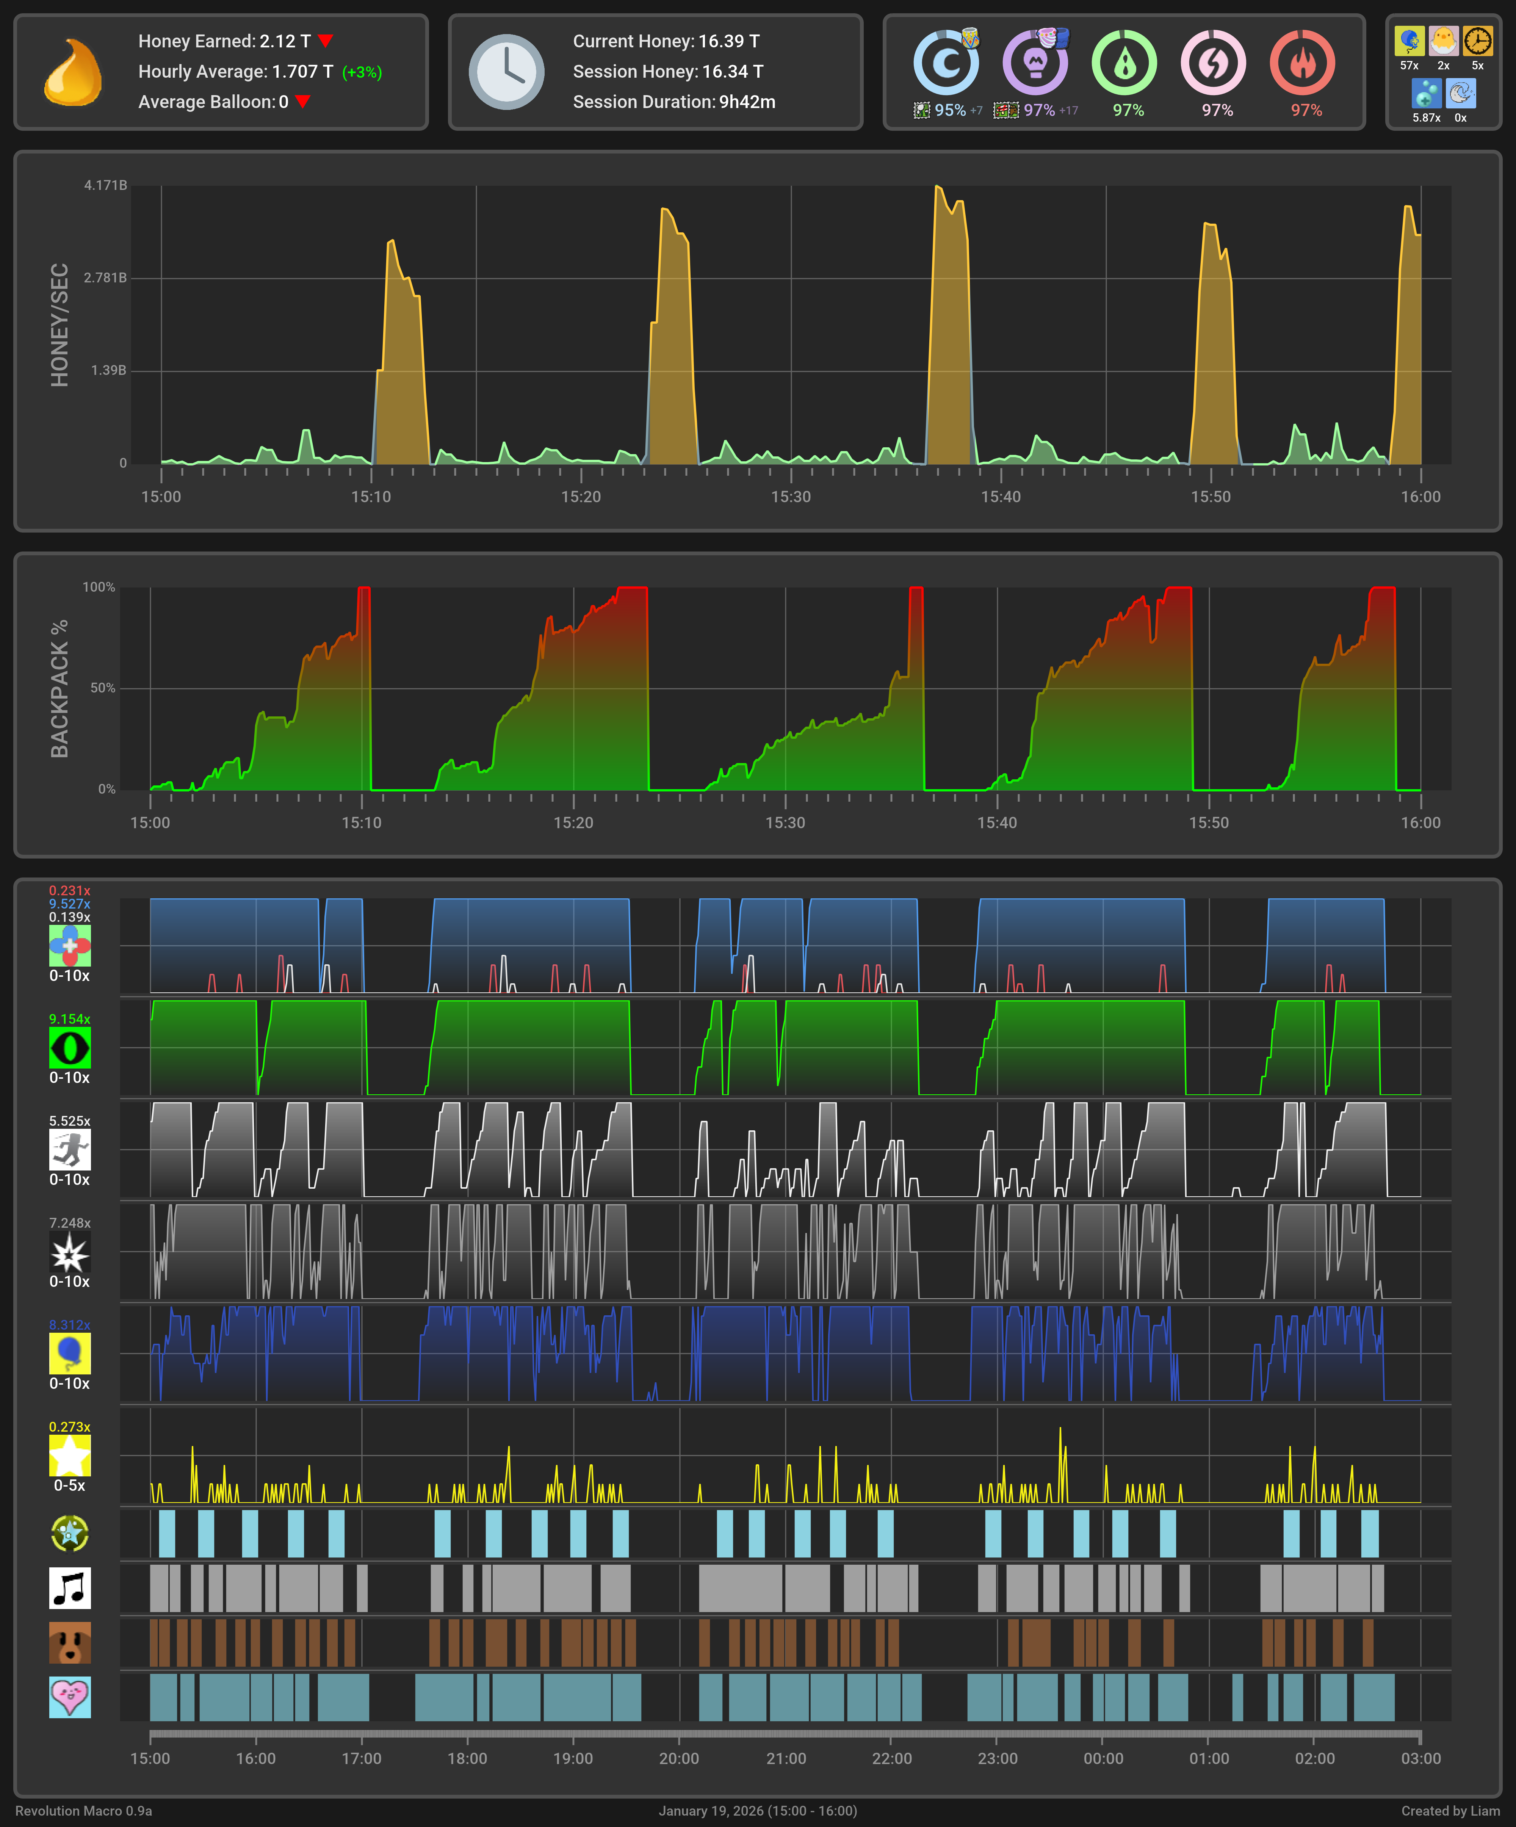This screenshot has height=1827, width=1516.
Task: Click the green water-drop nectar ring
Action: point(1124,63)
